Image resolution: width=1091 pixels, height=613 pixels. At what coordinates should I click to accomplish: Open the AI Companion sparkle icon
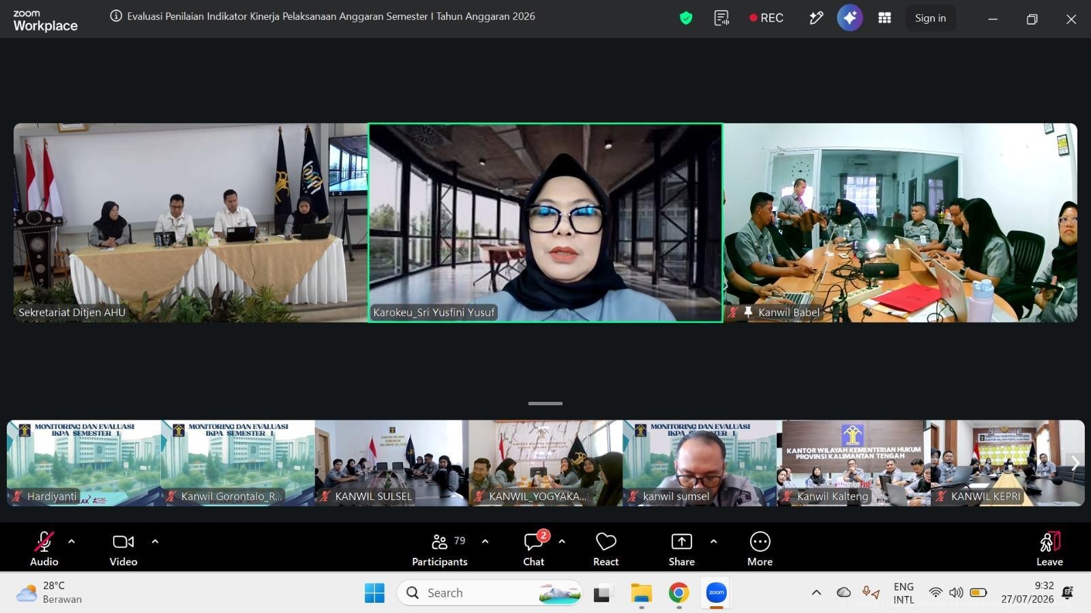tap(850, 18)
